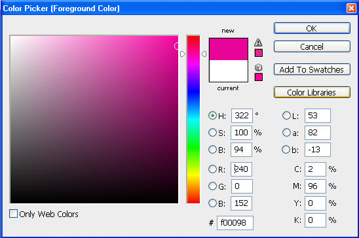Click the Color Picker (Foreground Color) title

click(x=61, y=8)
